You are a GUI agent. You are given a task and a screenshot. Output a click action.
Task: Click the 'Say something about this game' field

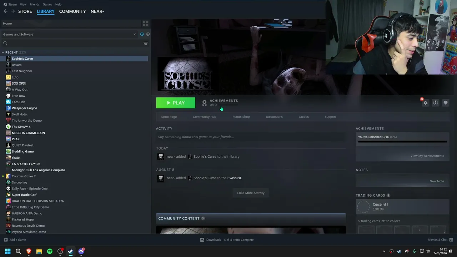251,137
